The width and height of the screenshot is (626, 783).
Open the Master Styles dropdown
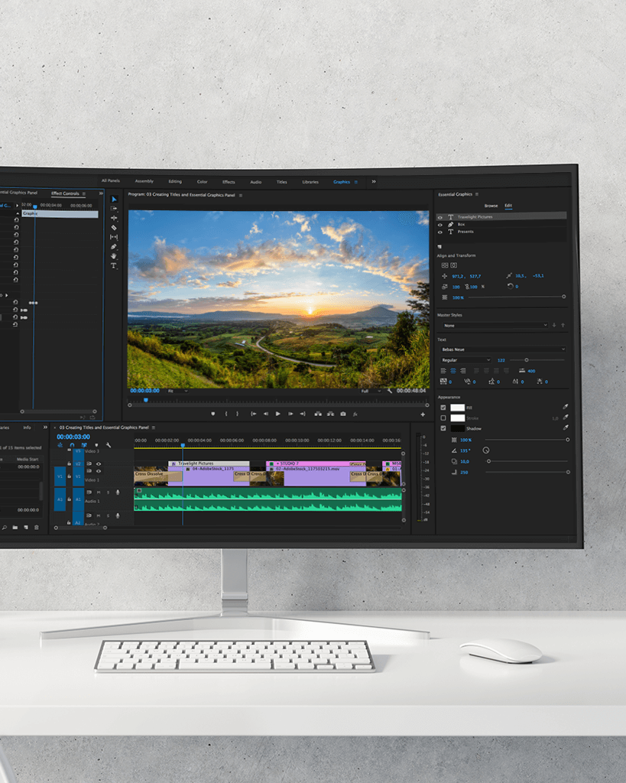coord(497,325)
